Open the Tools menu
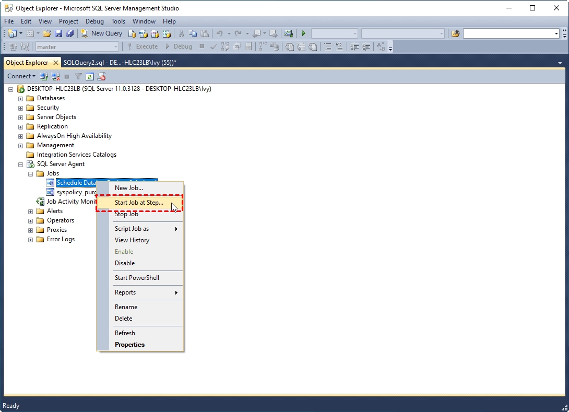569x412 pixels. coord(118,21)
